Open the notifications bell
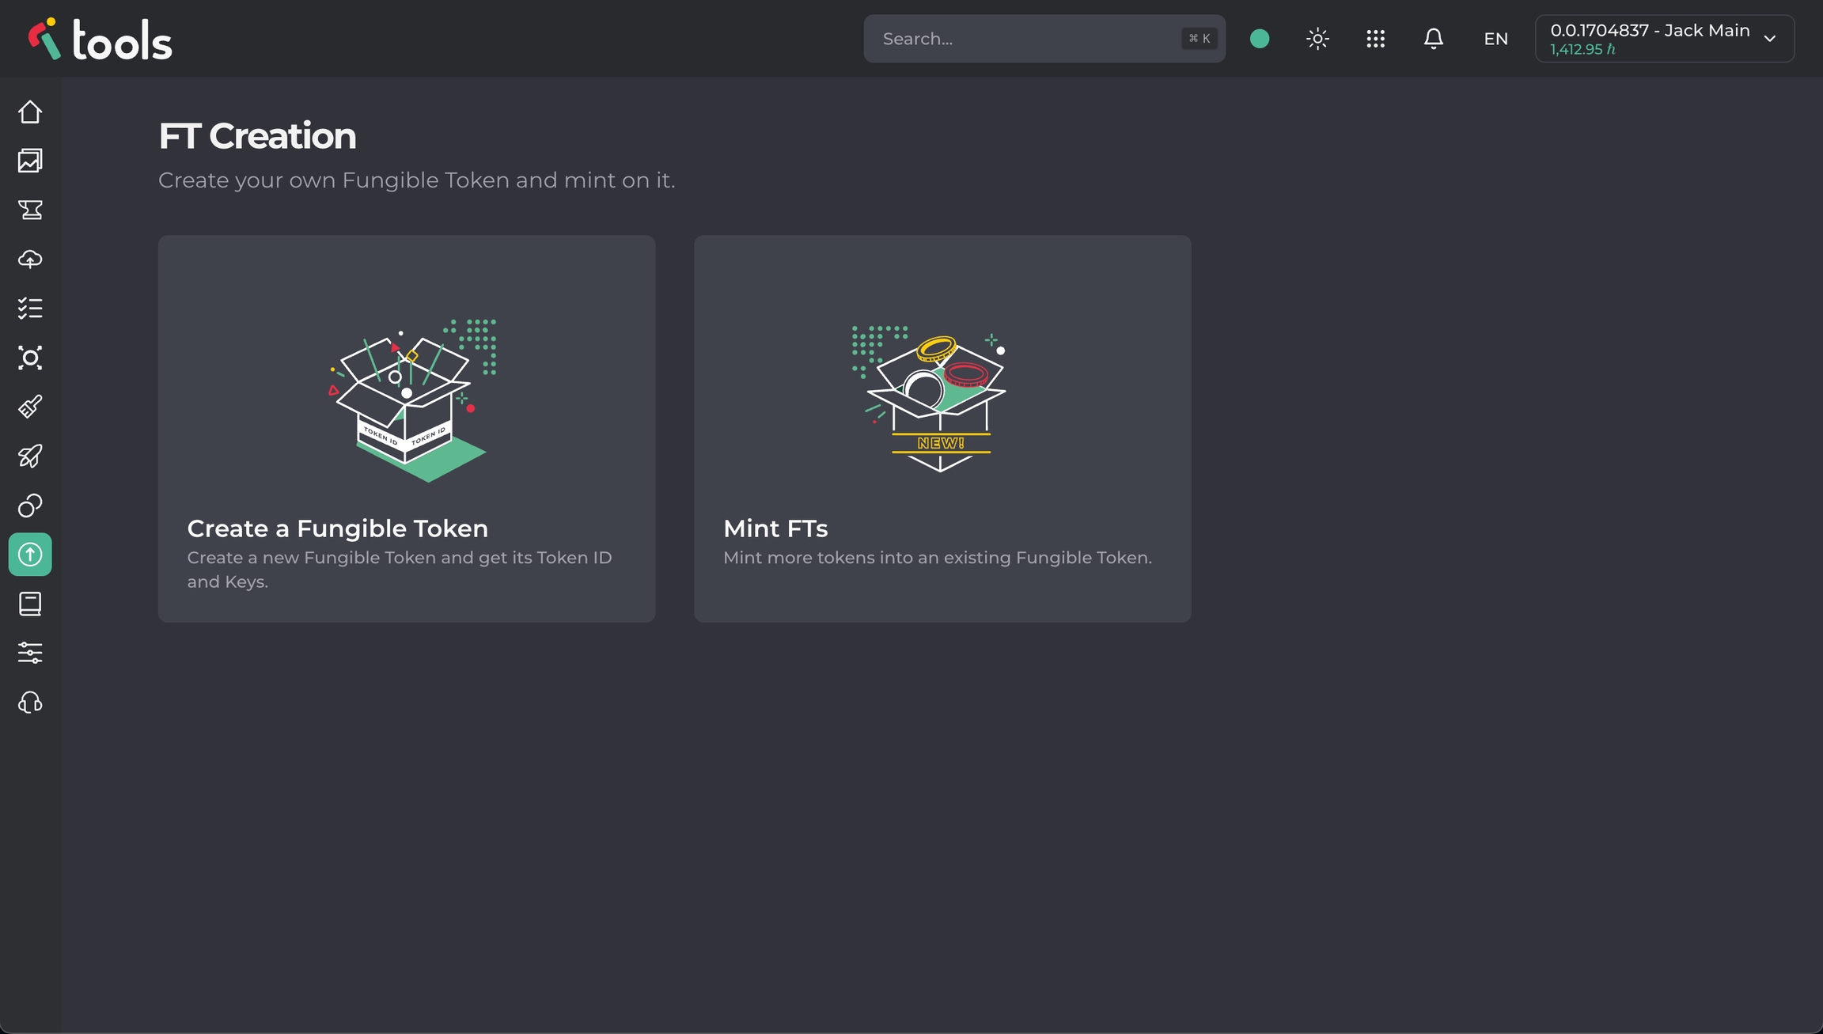 tap(1433, 39)
